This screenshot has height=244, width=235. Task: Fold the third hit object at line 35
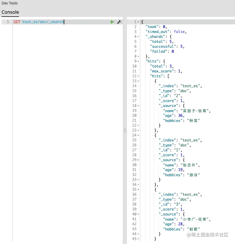point(138,189)
